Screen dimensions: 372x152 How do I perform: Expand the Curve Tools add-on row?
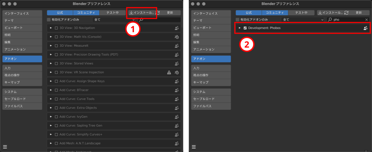coord(51,99)
